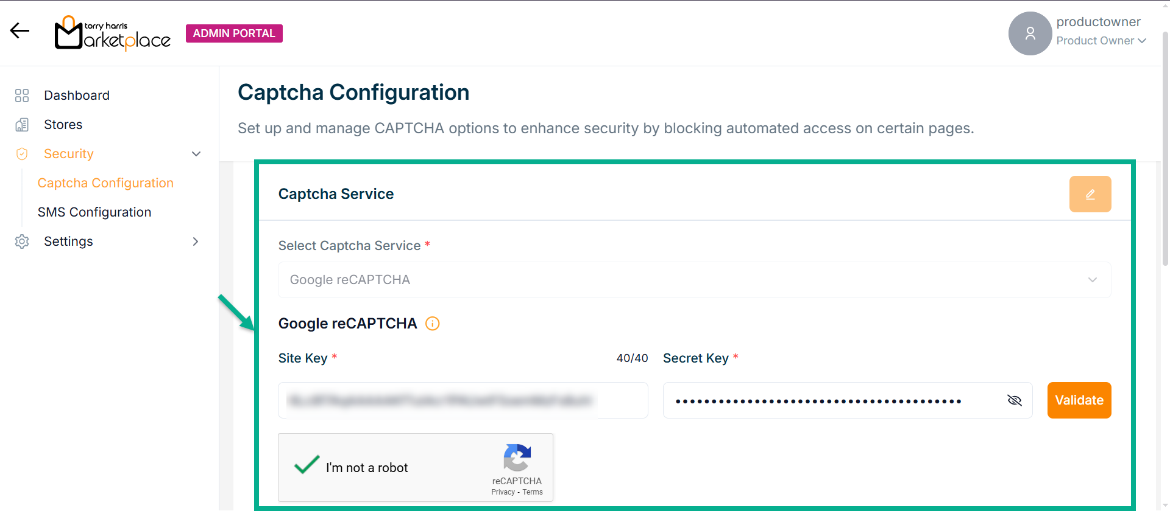Open the reCAPTCHA Privacy link
Viewport: 1170px width, 511px height.
tap(503, 492)
